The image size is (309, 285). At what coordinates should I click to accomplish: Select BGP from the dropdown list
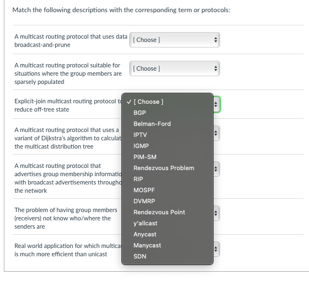(167, 113)
